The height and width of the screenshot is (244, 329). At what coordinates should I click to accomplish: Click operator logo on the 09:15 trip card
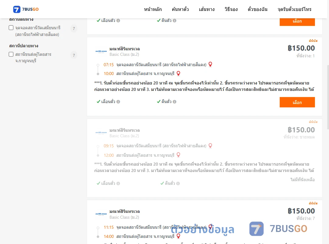pos(101,133)
